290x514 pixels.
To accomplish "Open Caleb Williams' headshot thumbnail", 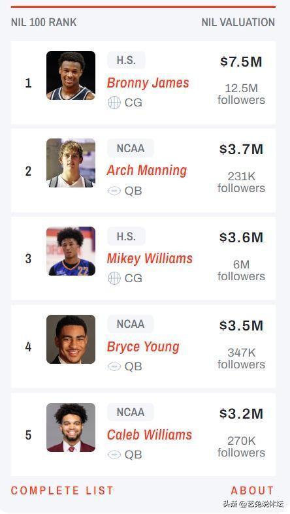I will (x=71, y=427).
